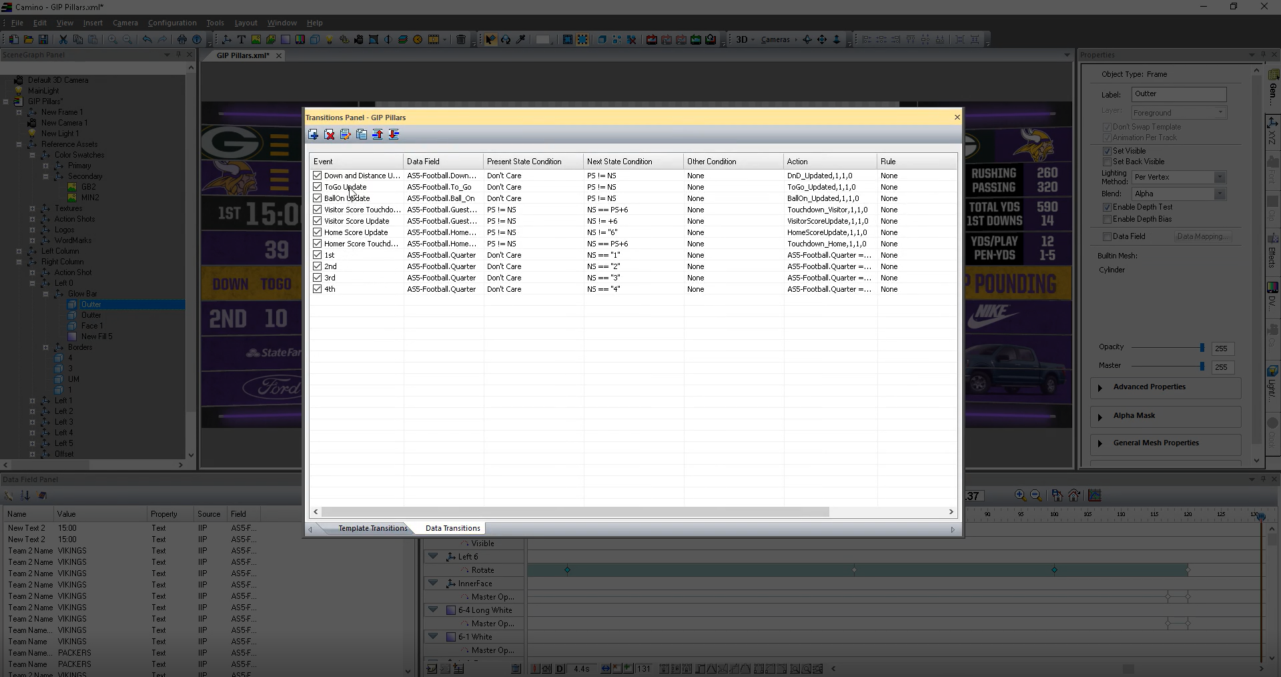The image size is (1281, 677).
Task: Close the Transitions Panel dialog
Action: (x=957, y=118)
